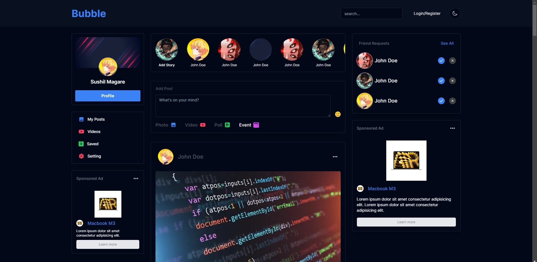The height and width of the screenshot is (262, 537).
Task: Click the scrollbar down arrow
Action: pos(534,260)
